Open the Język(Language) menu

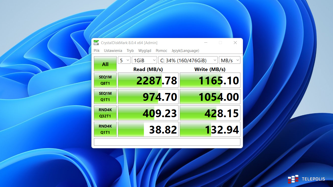[185, 51]
